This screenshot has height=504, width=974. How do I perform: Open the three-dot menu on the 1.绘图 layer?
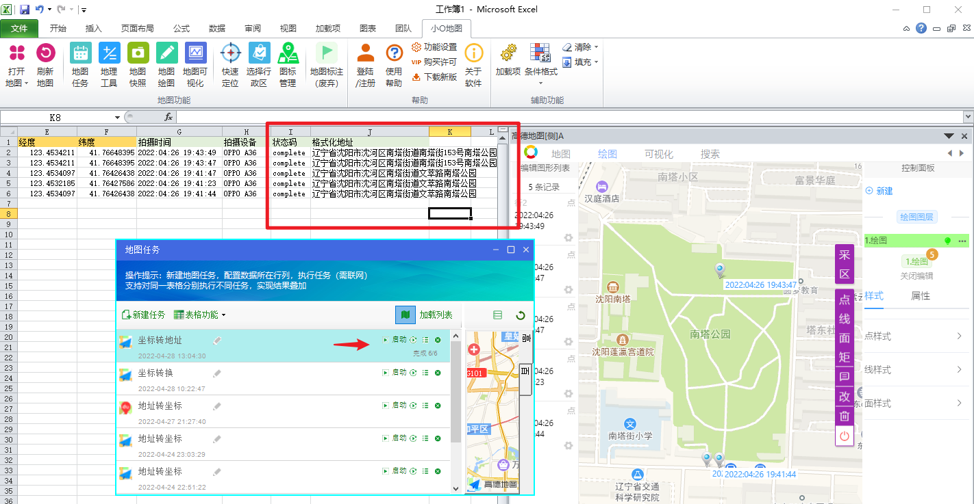click(962, 241)
